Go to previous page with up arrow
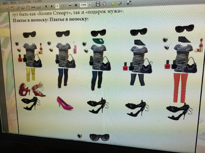205x153 pixels. click(46, 6)
